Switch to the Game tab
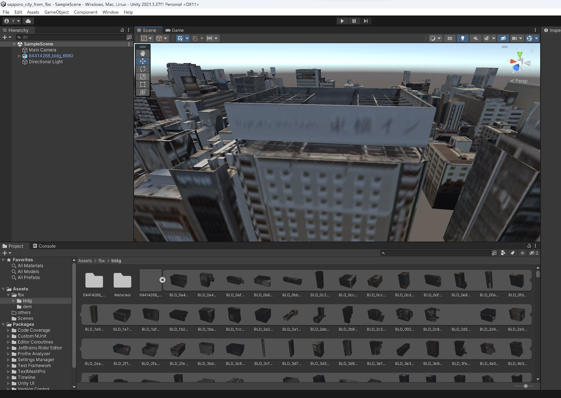The image size is (561, 398). click(x=175, y=30)
